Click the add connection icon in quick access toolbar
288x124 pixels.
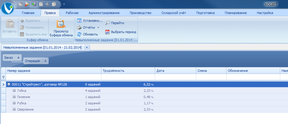(x=21, y=4)
